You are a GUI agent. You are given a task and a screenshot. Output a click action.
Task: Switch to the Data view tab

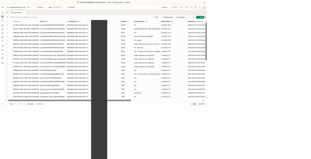[194, 104]
